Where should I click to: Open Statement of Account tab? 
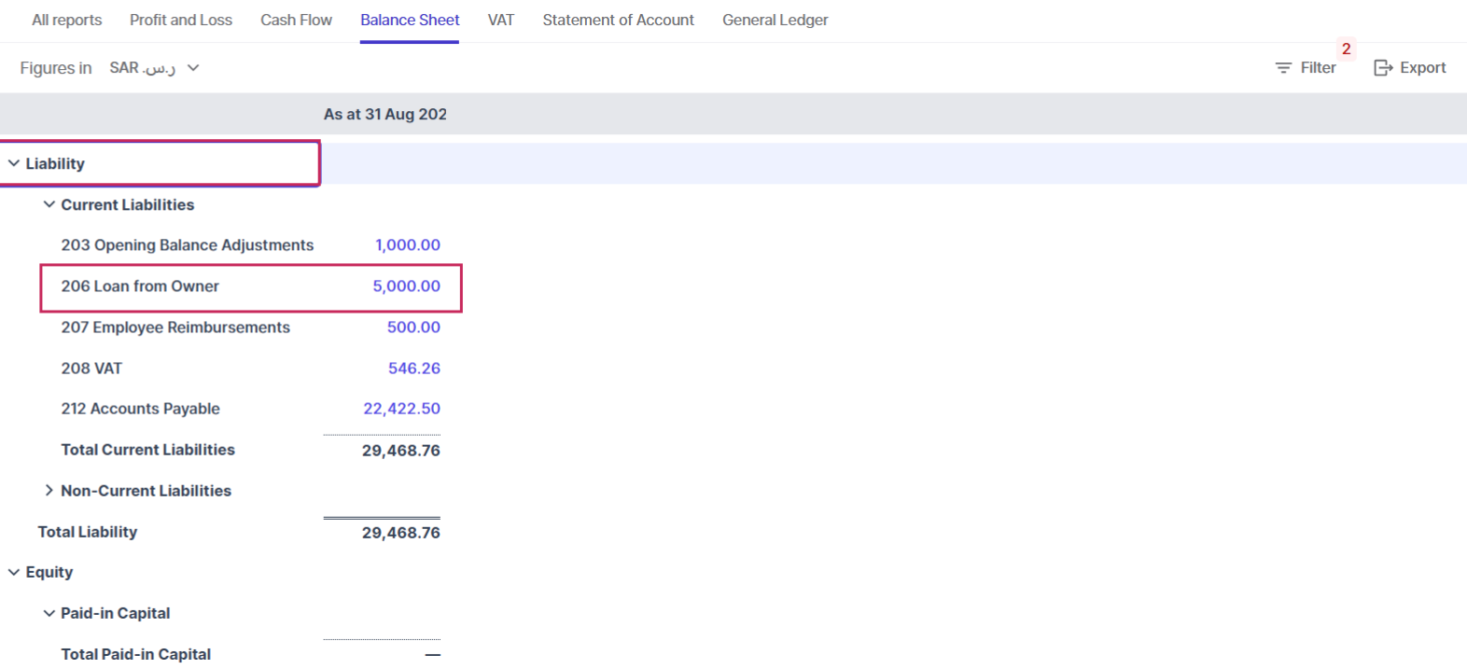coord(619,20)
